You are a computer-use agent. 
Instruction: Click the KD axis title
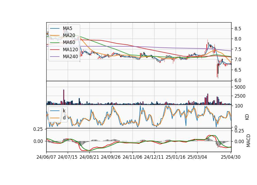pos(247,117)
